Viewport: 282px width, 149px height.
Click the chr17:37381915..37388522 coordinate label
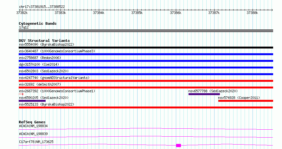(42, 7)
